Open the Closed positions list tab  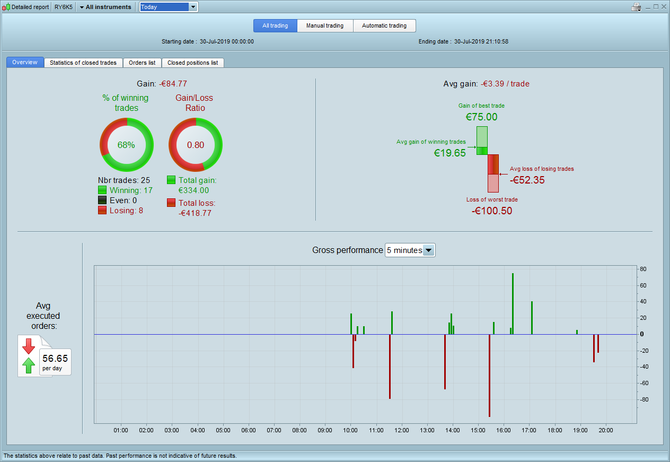[193, 63]
